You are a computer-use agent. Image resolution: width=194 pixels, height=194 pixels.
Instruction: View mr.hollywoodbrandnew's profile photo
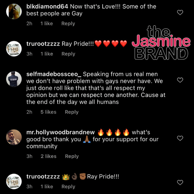[14, 137]
